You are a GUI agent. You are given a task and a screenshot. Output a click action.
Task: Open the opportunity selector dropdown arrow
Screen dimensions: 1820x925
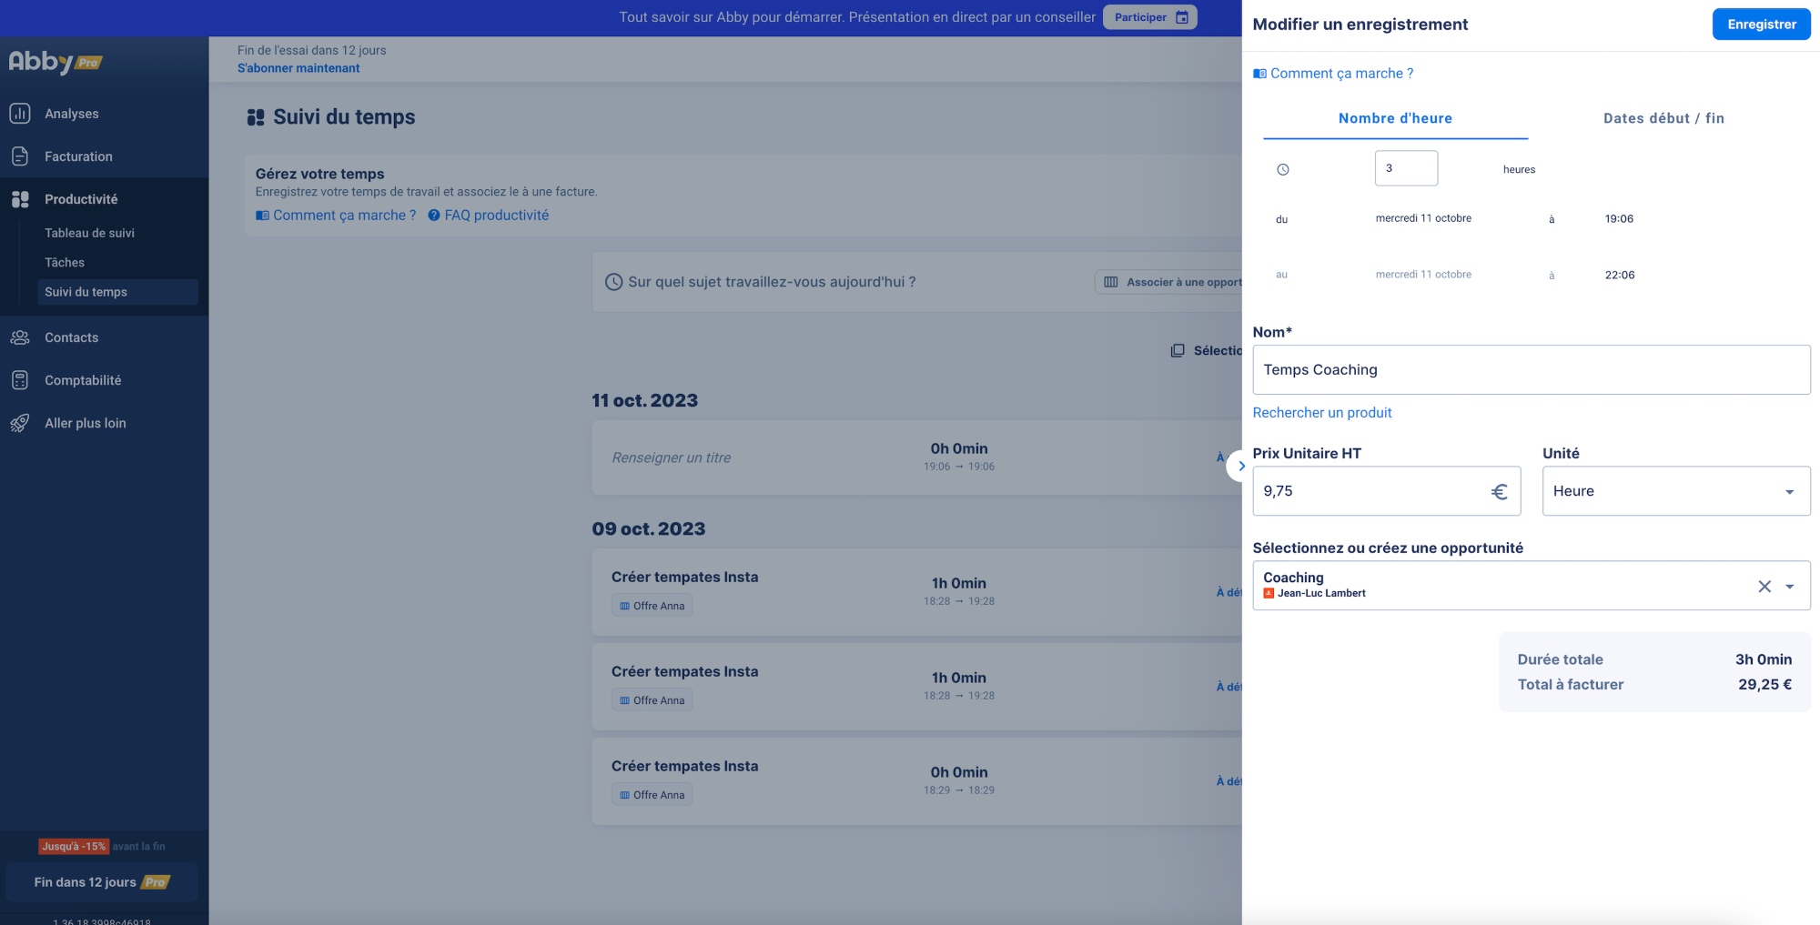click(x=1789, y=587)
